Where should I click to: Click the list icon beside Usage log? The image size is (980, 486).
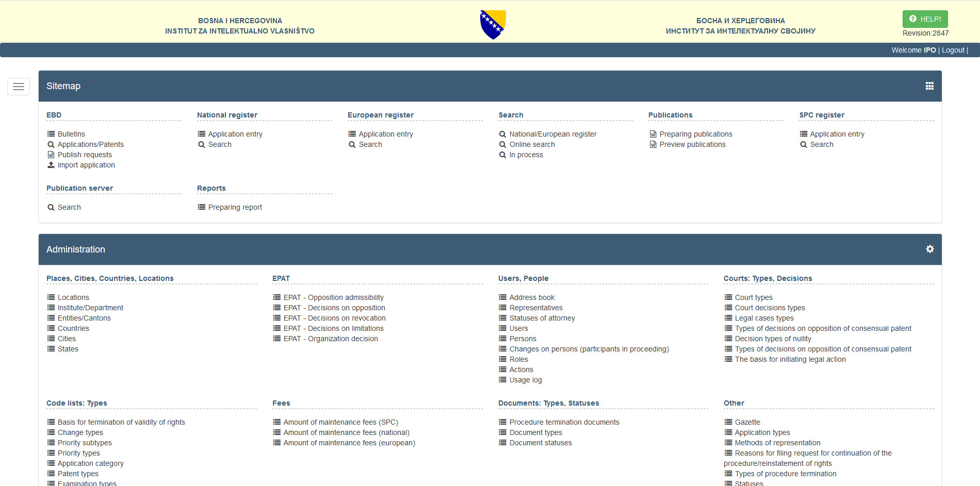click(x=503, y=380)
